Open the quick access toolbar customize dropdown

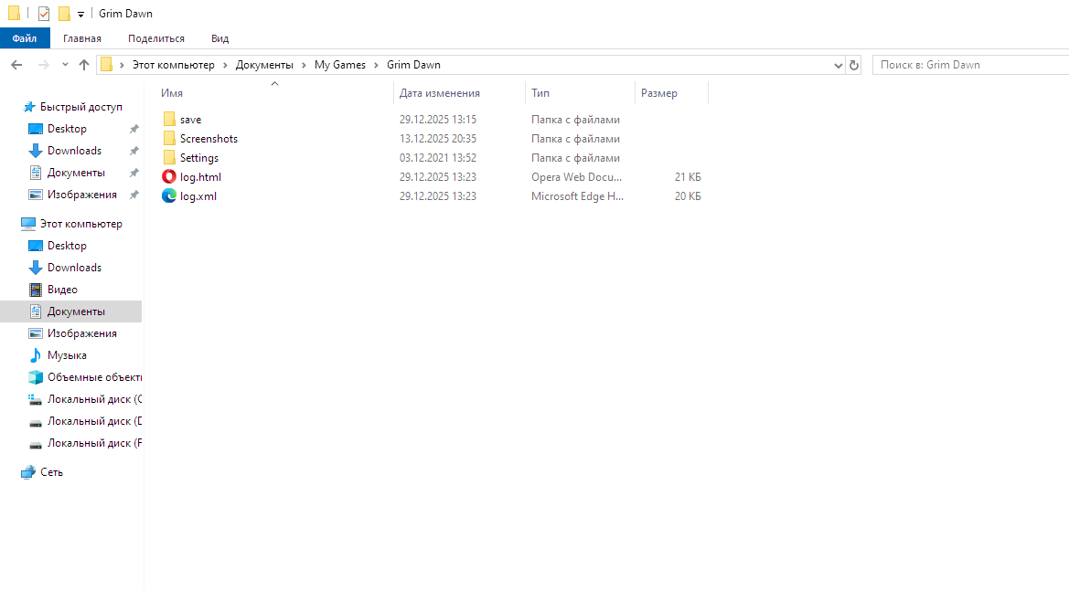pyautogui.click(x=80, y=15)
